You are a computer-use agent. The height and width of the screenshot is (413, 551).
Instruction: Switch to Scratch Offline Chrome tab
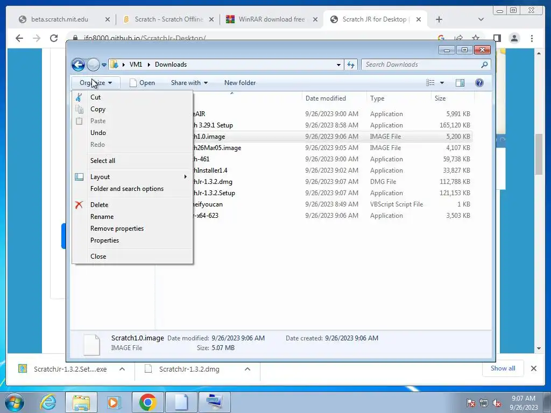click(168, 19)
